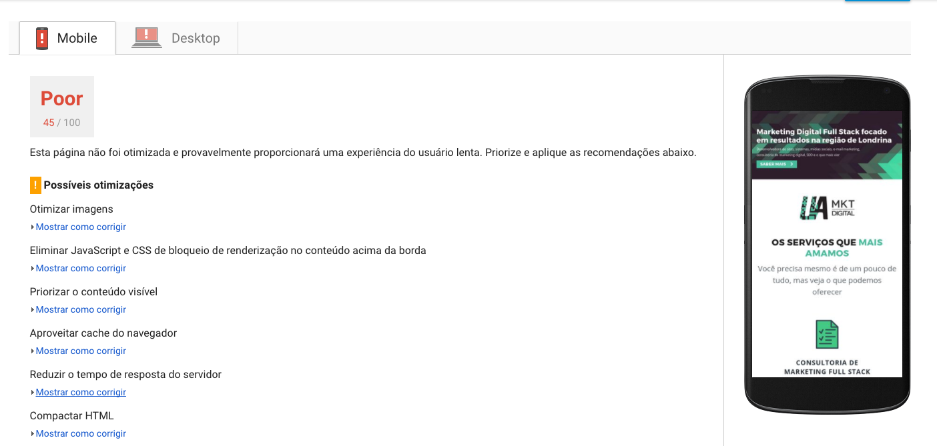Image resolution: width=937 pixels, height=446 pixels.
Task: Click 'Reduzir o tempo de resposta do servidor'
Action: pyautogui.click(x=125, y=375)
